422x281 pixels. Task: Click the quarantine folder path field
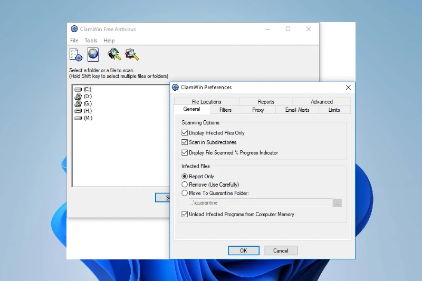pyautogui.click(x=261, y=203)
